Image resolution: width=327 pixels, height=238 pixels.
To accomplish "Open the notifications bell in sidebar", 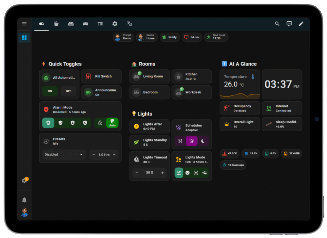I will tap(24, 200).
